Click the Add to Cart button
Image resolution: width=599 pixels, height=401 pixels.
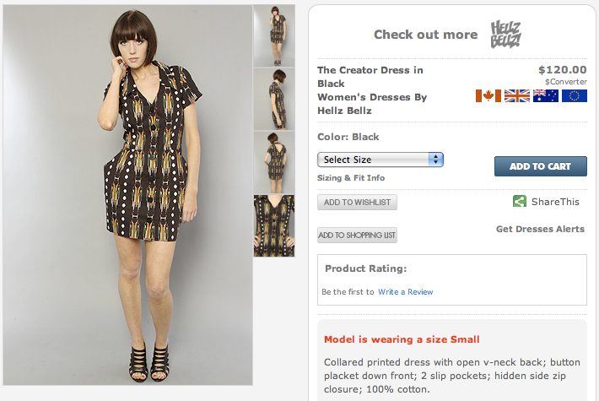point(540,166)
